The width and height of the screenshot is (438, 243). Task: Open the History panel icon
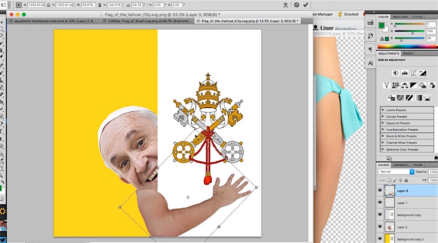(370, 35)
